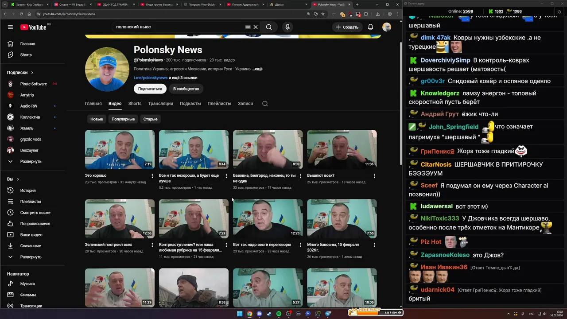
Task: Click the magnifier search button
Action: [x=269, y=27]
